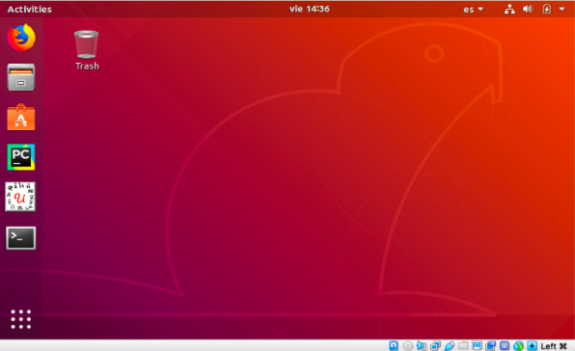This screenshot has width=575, height=351.
Task: Click the volume speaker icon in top bar
Action: pyautogui.click(x=528, y=9)
